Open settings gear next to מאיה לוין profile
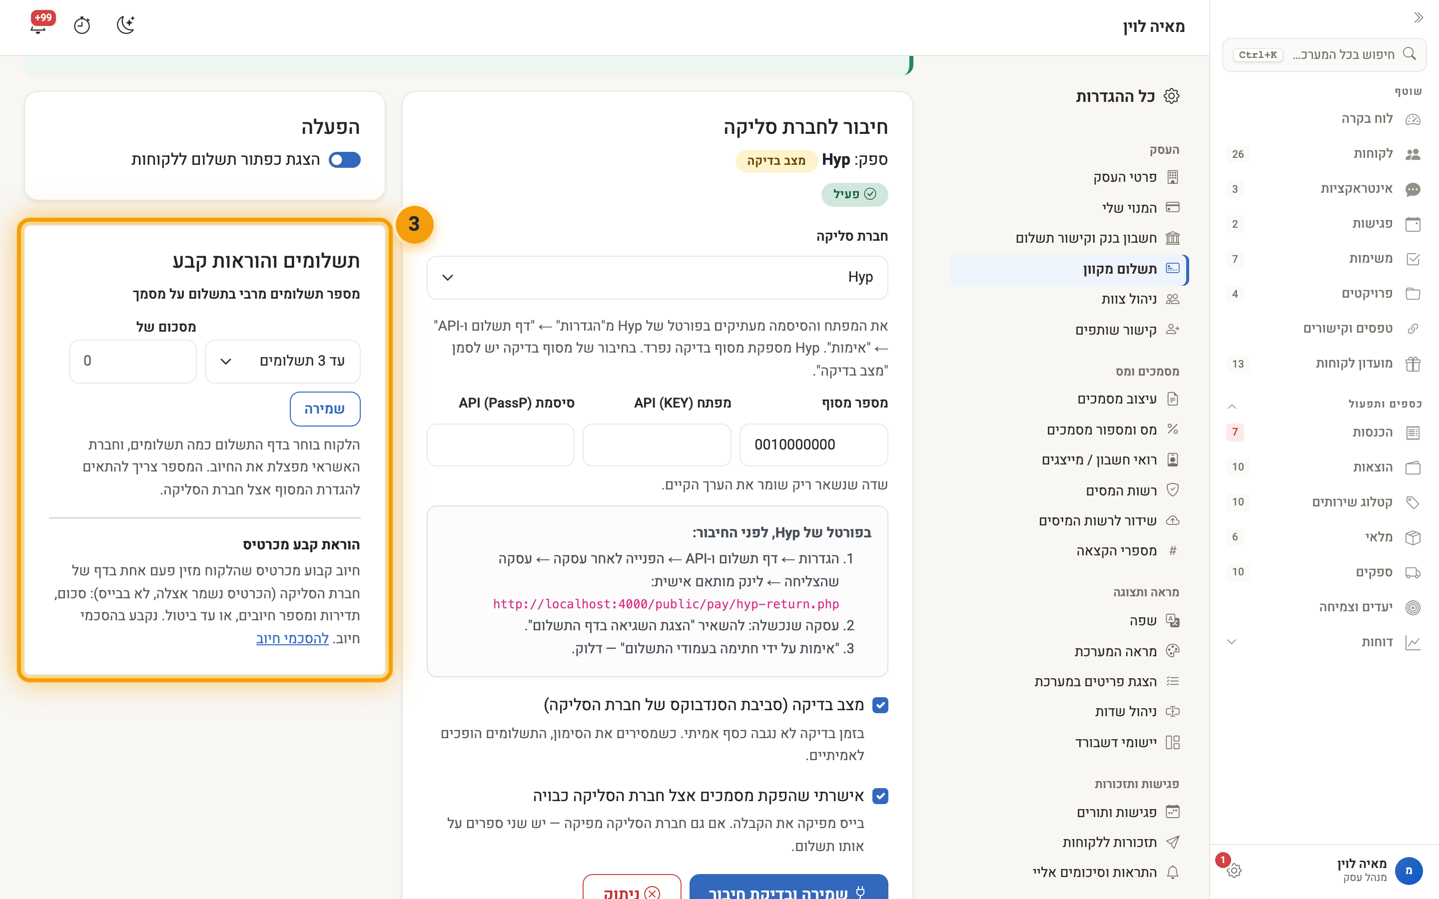The height and width of the screenshot is (899, 1439). pyautogui.click(x=1234, y=871)
